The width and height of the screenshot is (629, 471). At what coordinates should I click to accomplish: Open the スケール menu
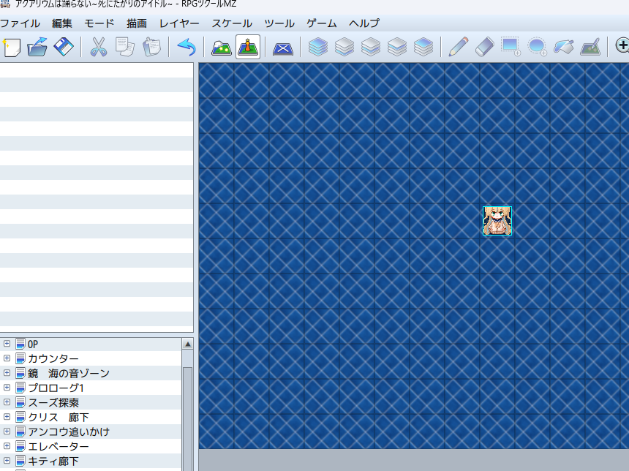click(x=232, y=23)
